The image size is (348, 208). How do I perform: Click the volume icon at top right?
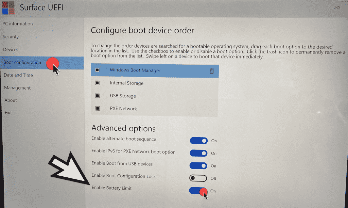(x=336, y=7)
